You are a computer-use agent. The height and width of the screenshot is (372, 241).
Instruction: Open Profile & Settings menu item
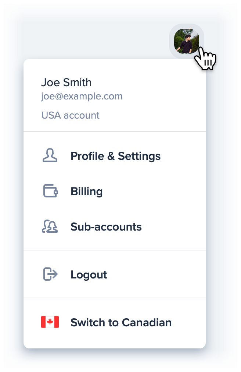[x=115, y=156]
